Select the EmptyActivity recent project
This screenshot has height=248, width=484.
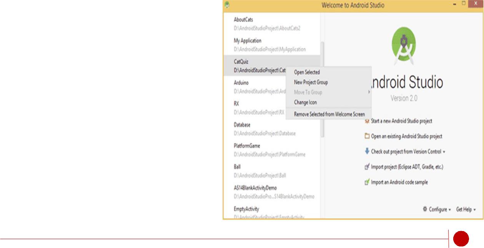click(x=271, y=212)
